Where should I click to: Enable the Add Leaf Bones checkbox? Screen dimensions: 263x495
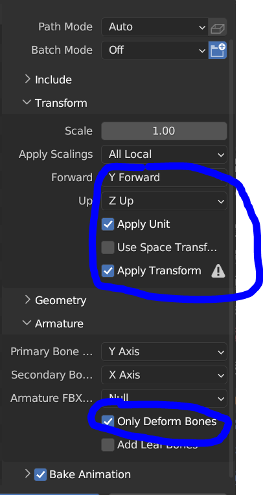(x=108, y=445)
